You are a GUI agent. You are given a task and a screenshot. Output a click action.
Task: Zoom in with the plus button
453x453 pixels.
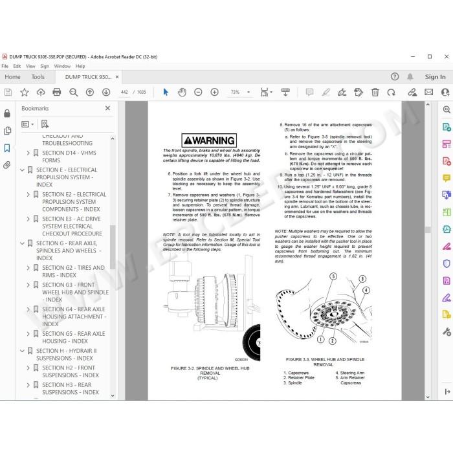click(x=214, y=92)
